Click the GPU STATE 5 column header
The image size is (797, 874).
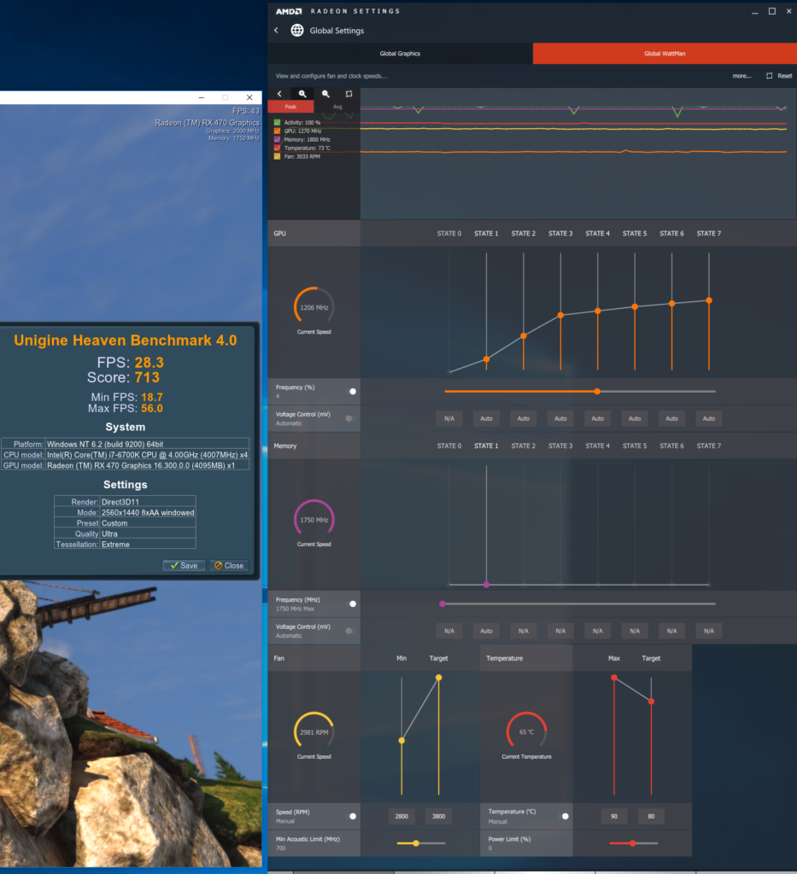(635, 234)
